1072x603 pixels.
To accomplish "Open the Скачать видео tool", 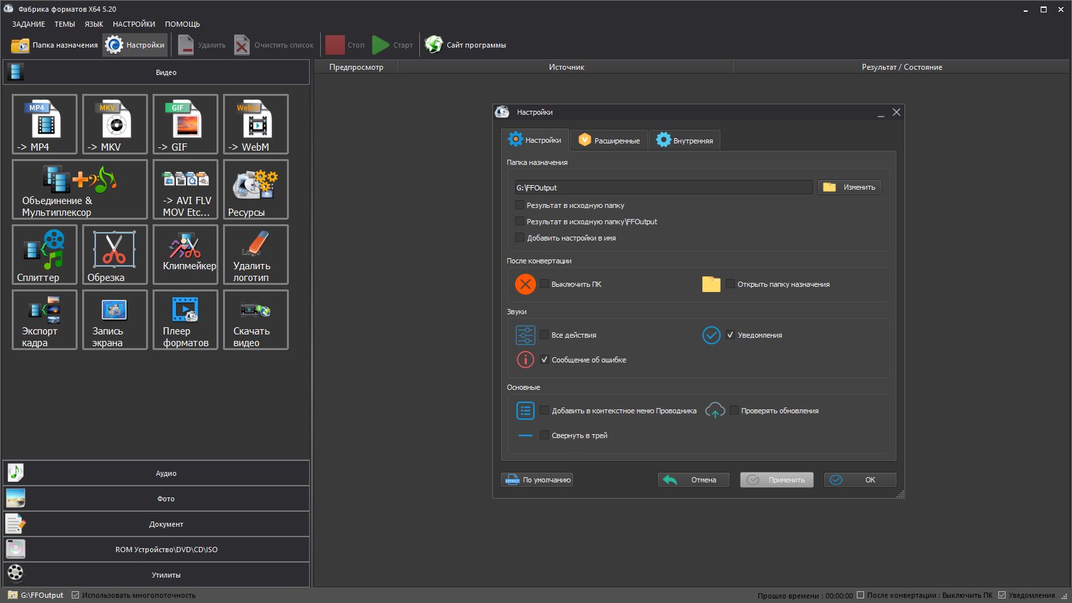I will [256, 319].
